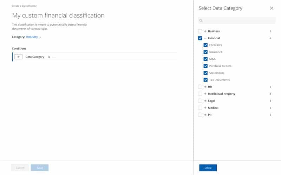Screen dimensions: 281x175
Task: Close the Select Data Category panel
Action: coord(272,8)
